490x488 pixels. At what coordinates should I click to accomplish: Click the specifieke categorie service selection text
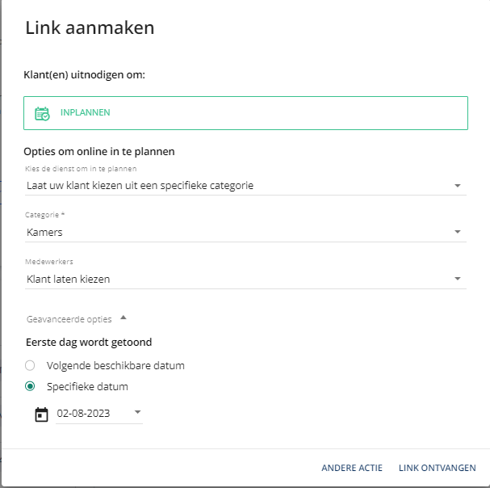click(x=140, y=186)
